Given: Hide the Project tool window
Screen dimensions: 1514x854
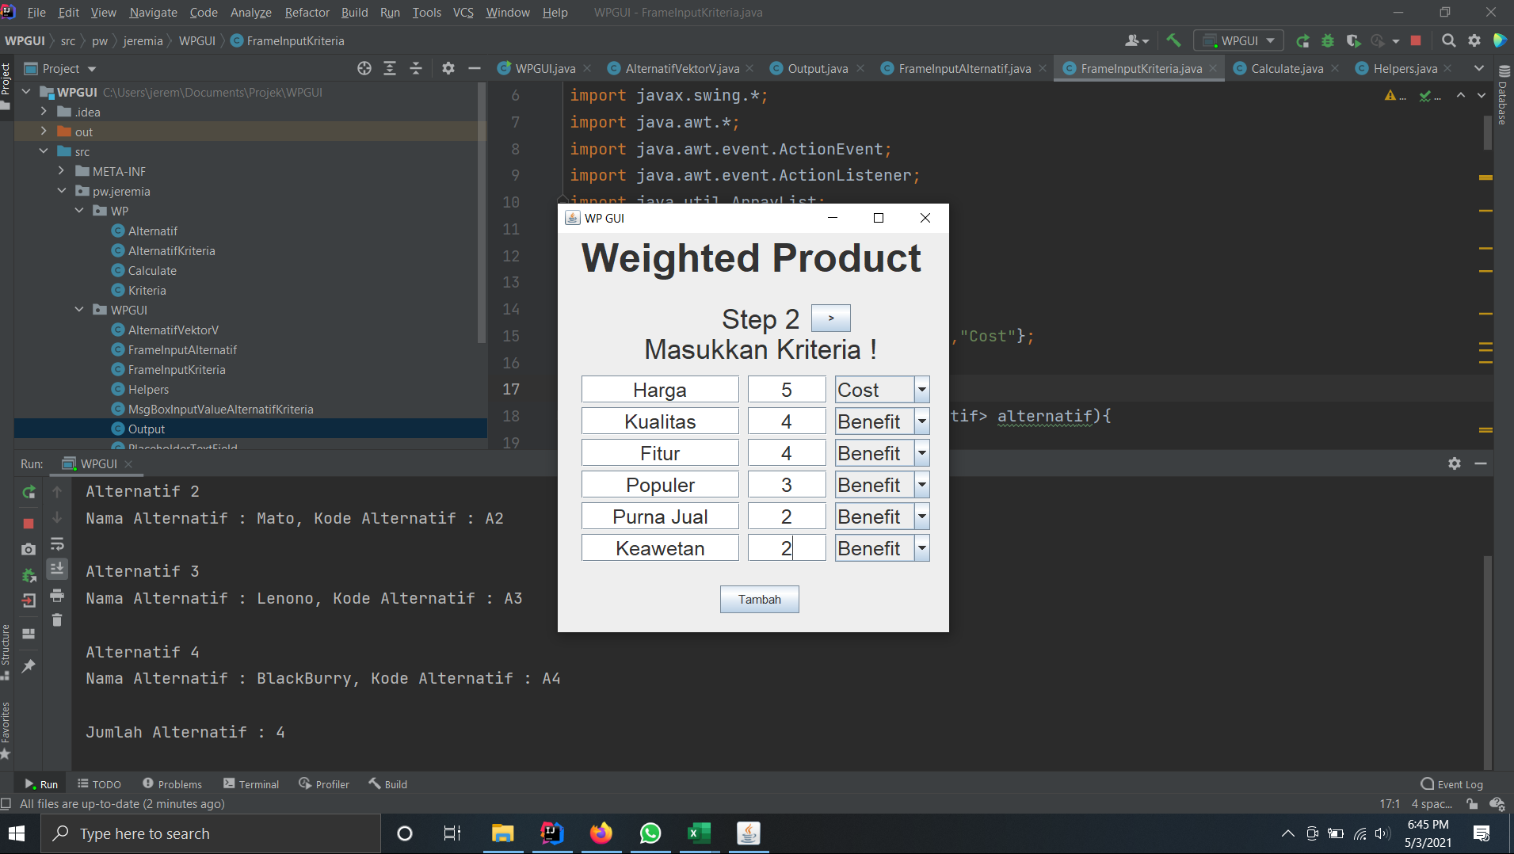Looking at the screenshot, I should click(475, 68).
